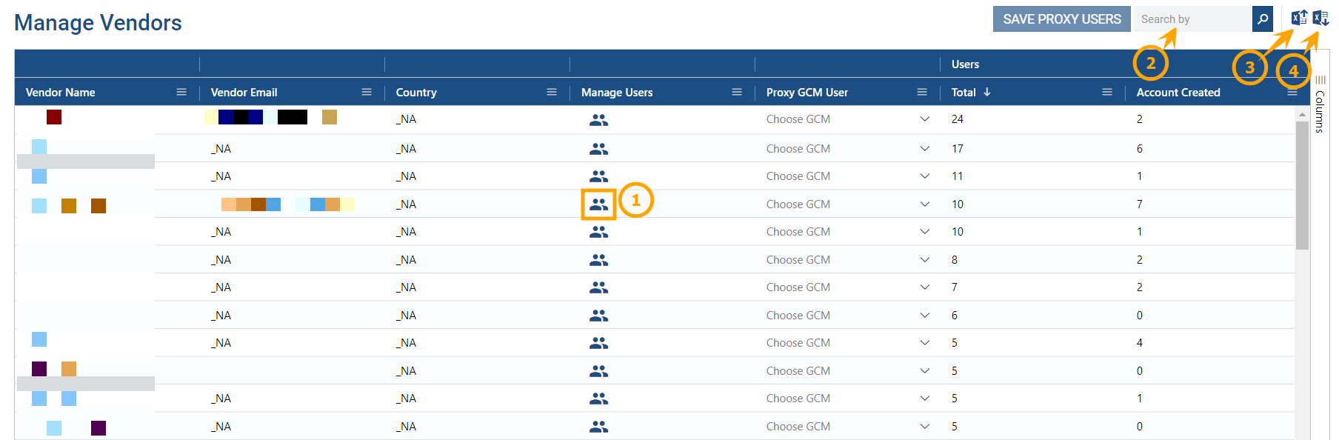Open the Country column menu icon
This screenshot has height=440, width=1339.
click(552, 92)
